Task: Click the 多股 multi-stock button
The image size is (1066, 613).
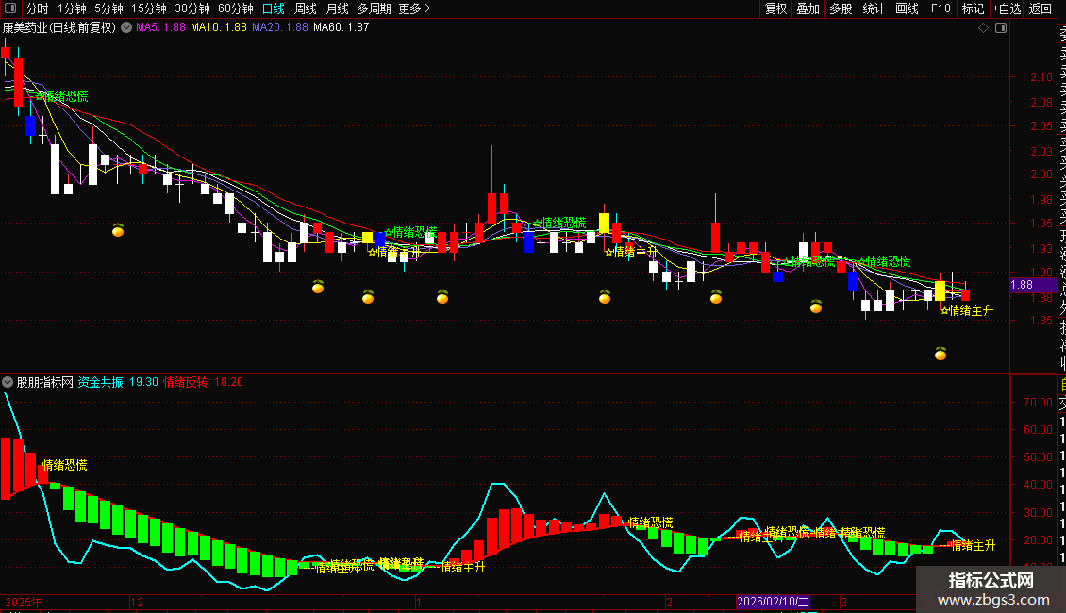Action: click(x=841, y=8)
